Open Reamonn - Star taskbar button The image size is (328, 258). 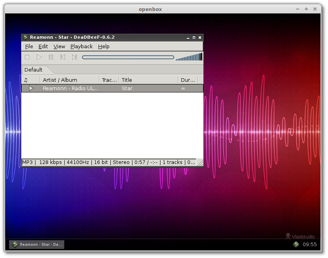(x=37, y=245)
